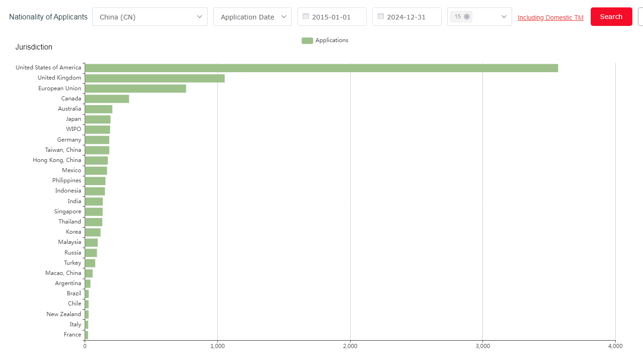Click the start date 2015-01-01 text
This screenshot has width=643, height=361.
pyautogui.click(x=331, y=17)
